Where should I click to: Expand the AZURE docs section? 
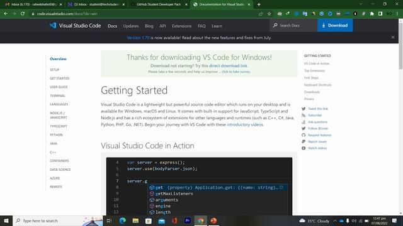coord(55,178)
